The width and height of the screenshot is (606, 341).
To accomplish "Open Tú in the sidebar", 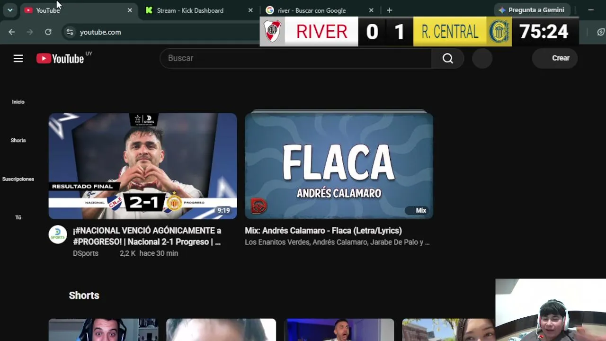I will tap(18, 217).
